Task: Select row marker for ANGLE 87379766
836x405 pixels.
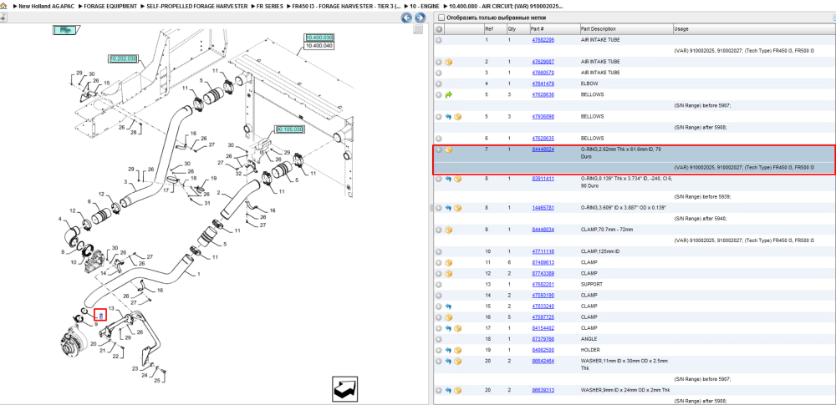Action: click(439, 339)
